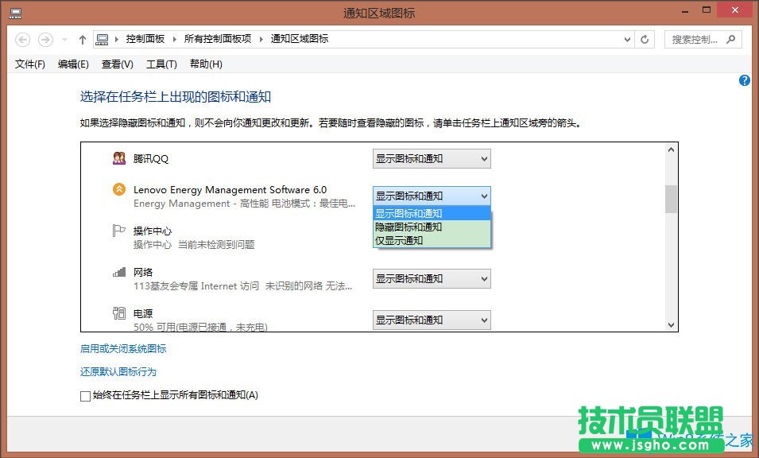Click inside the 搜索控制 search box
Viewport: 759px width, 458px height.
695,38
